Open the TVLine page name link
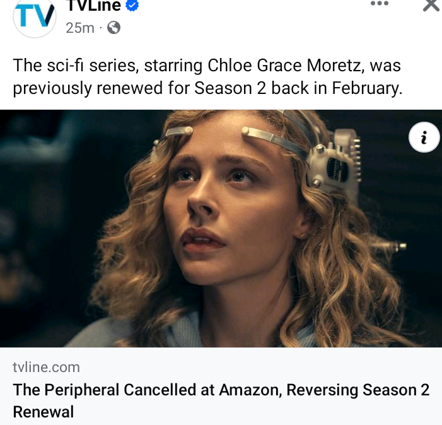 (x=93, y=6)
